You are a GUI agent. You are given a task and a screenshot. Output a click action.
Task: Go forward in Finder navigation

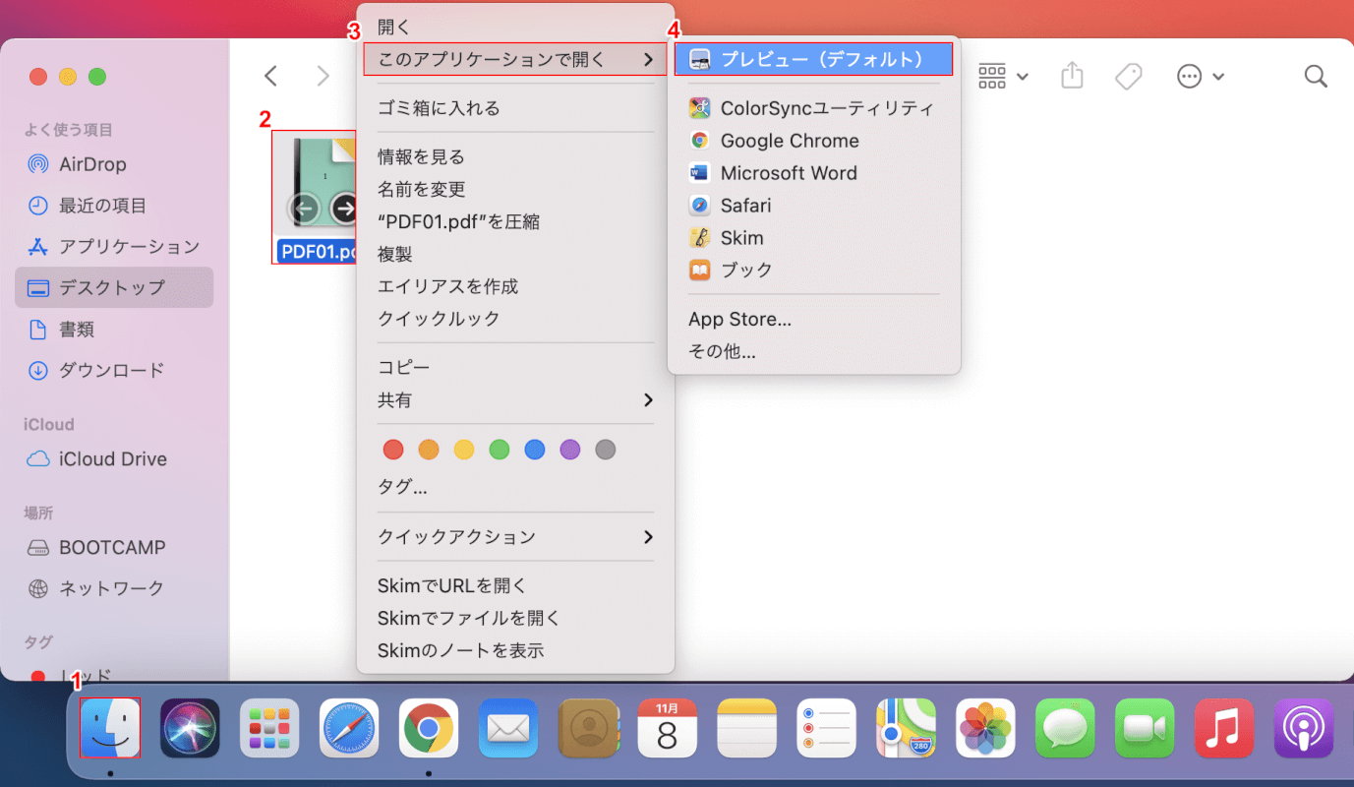pos(323,76)
